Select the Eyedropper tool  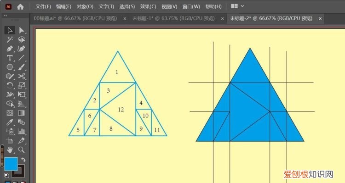tap(10, 122)
